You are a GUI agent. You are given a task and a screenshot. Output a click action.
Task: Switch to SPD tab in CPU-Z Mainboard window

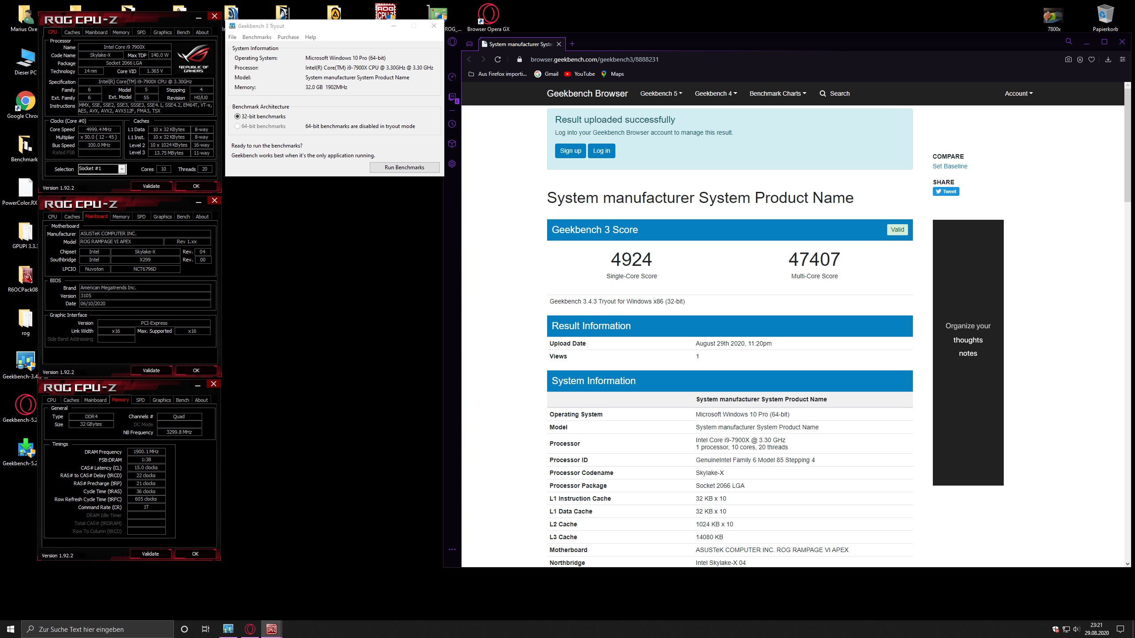pyautogui.click(x=141, y=217)
